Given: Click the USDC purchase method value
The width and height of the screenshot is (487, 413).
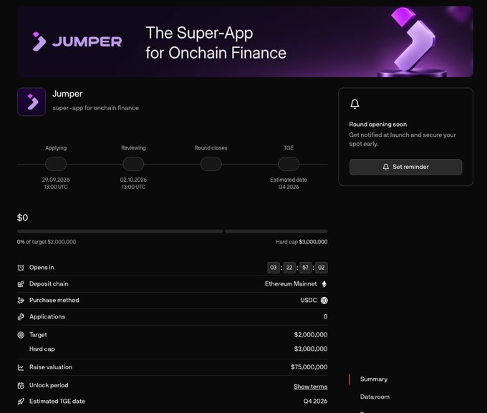Looking at the screenshot, I should click(309, 301).
